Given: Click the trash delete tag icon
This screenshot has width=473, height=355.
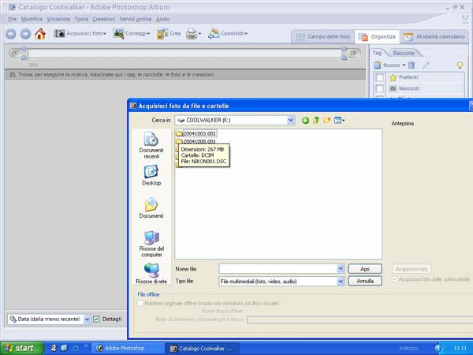Looking at the screenshot, I should click(x=412, y=65).
